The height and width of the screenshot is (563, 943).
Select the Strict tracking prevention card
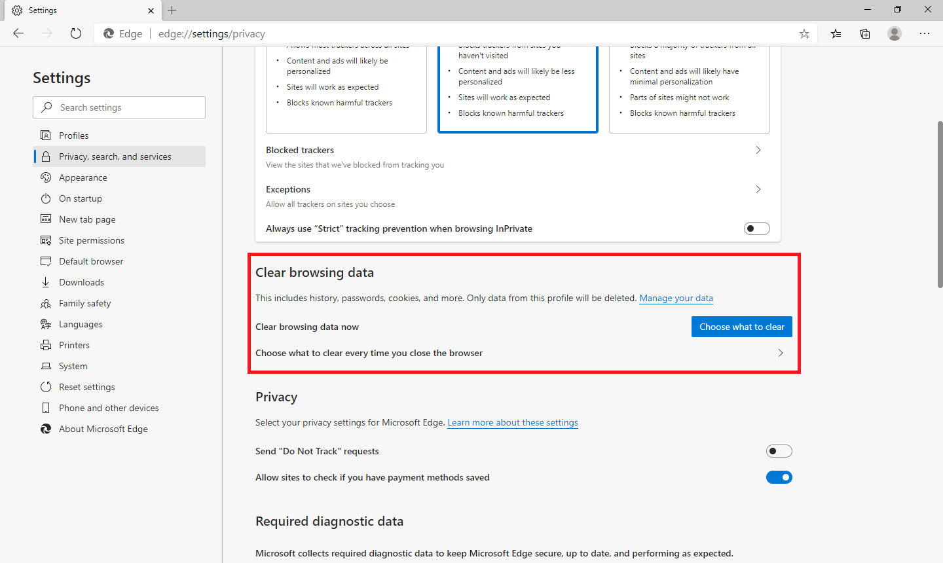coord(690,89)
